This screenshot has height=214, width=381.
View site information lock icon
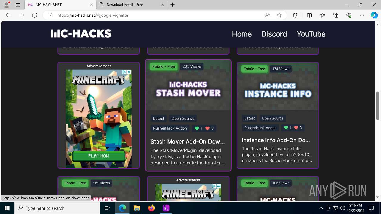click(51, 15)
